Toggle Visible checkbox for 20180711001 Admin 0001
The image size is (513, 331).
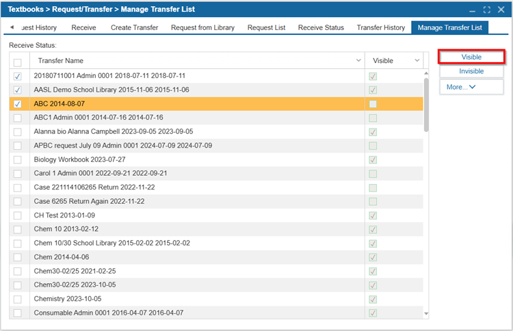pos(373,76)
